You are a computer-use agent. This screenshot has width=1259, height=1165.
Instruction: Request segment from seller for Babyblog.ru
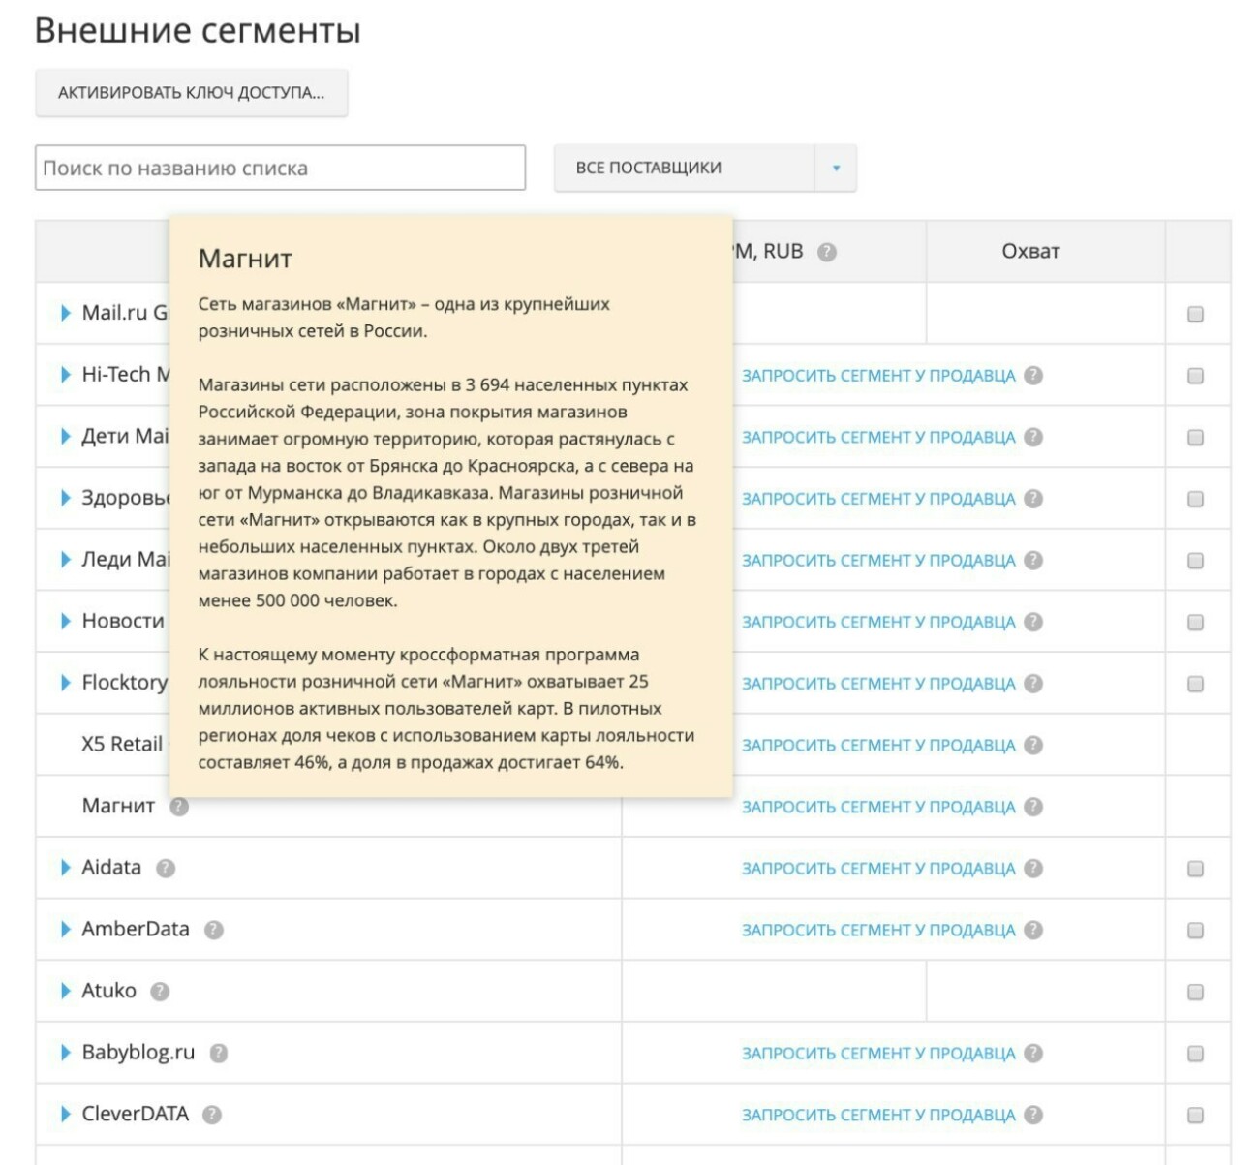point(878,1054)
